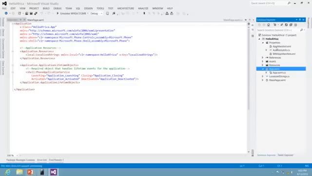Open the phone emulator from the taskbar
The height and width of the screenshot is (176, 312).
click(x=42, y=172)
